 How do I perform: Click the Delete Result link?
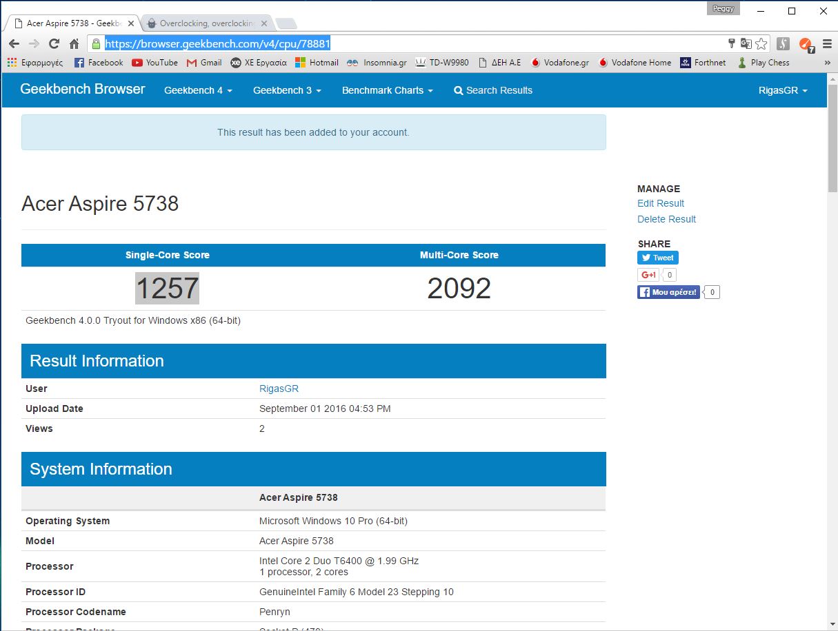pos(666,219)
